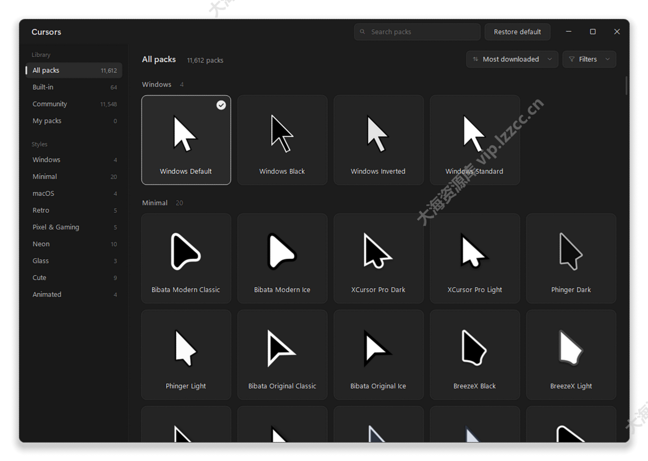Image resolution: width=648 pixels, height=461 pixels.
Task: Open the Built-in library section
Action: point(74,87)
